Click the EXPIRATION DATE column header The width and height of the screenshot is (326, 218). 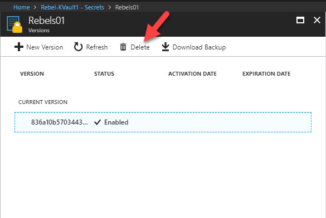click(x=266, y=74)
